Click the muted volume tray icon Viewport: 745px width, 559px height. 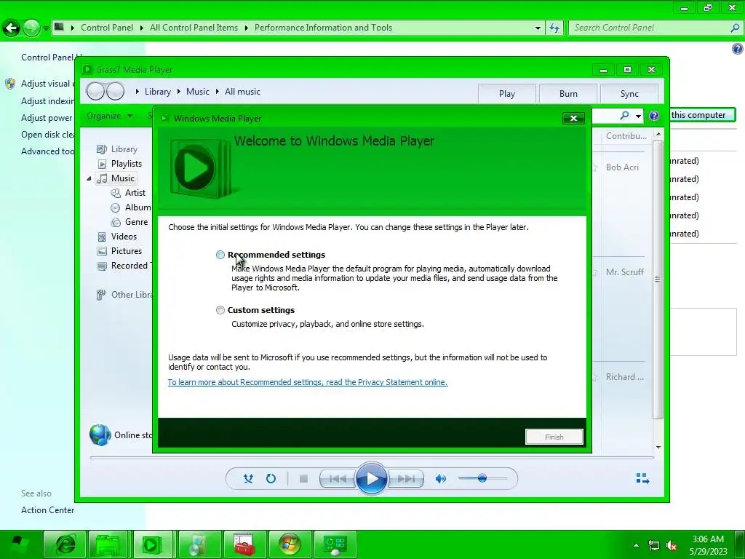click(x=672, y=545)
